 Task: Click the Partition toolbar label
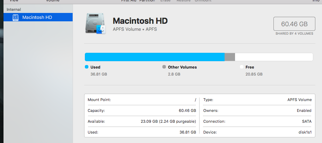tap(147, 1)
